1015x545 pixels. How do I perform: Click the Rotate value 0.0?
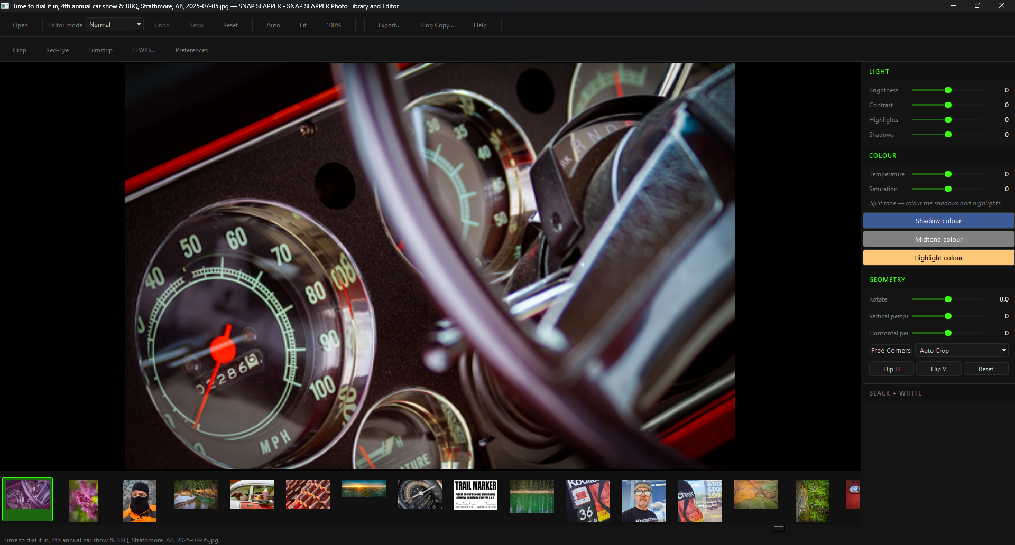(1004, 299)
